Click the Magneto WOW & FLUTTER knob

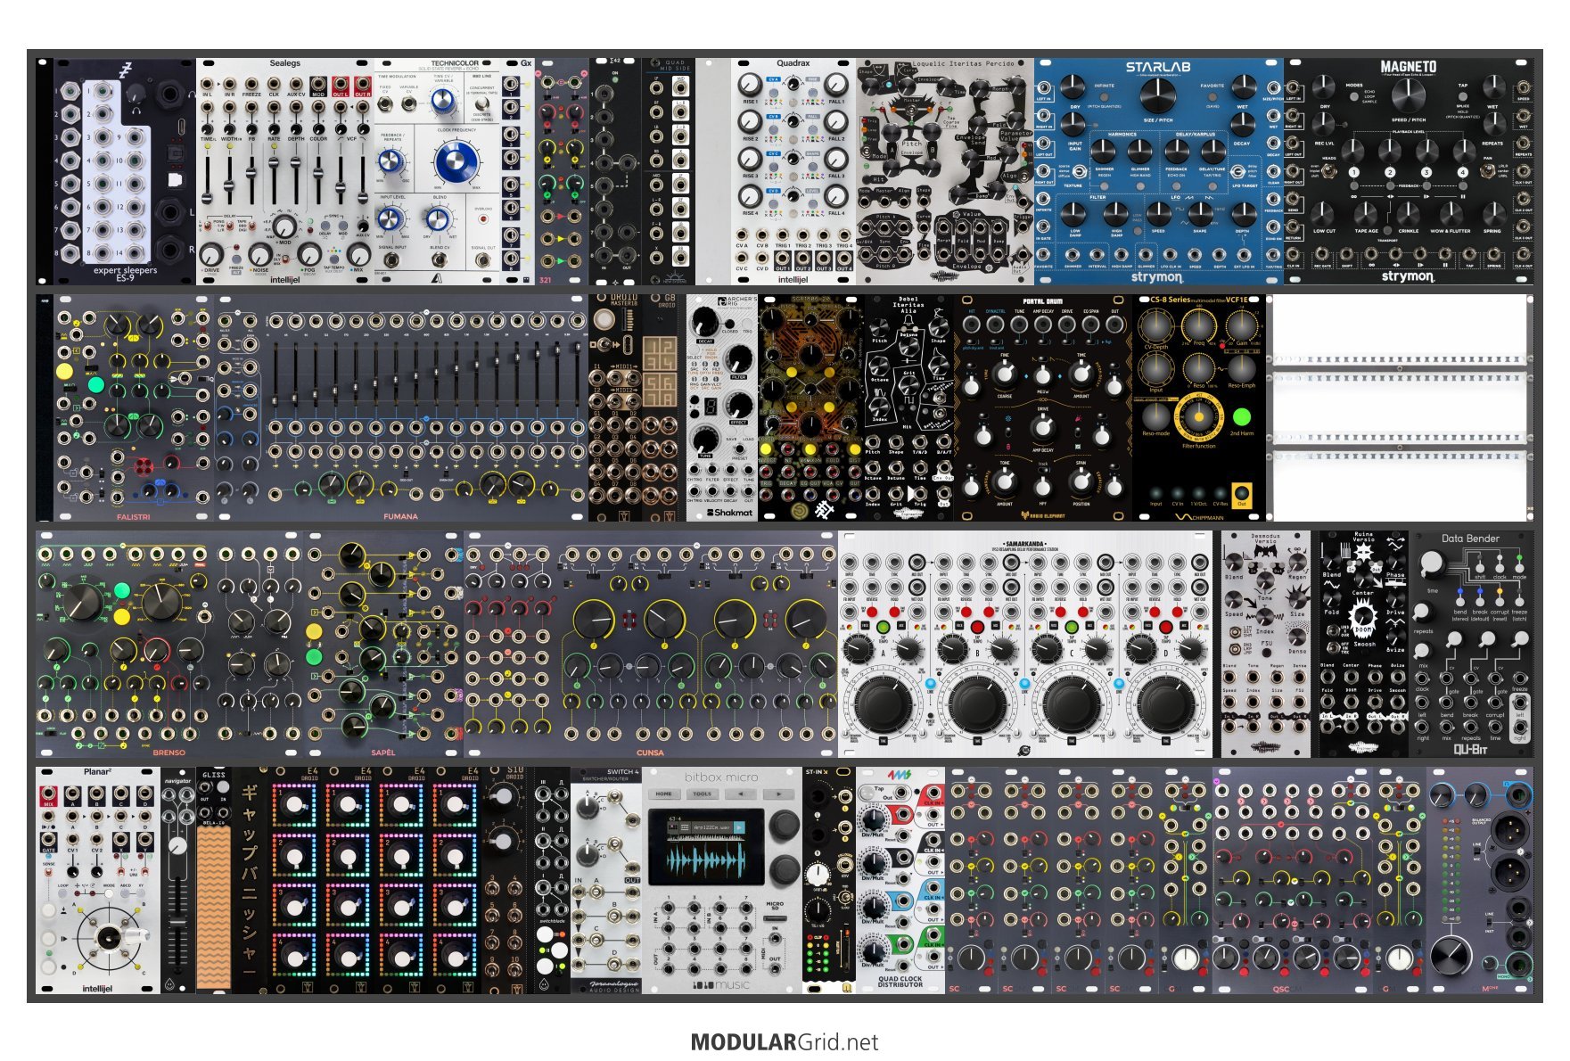[x=1451, y=214]
